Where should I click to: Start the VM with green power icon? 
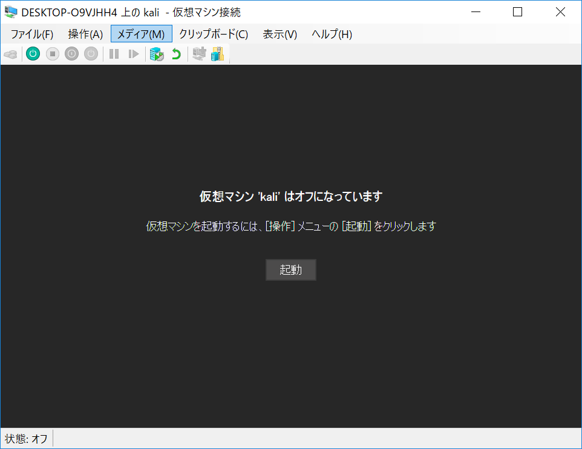coord(33,54)
